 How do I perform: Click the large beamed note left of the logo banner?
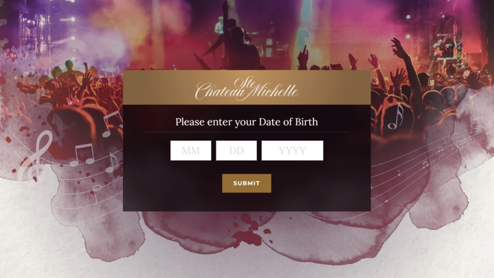[112, 124]
